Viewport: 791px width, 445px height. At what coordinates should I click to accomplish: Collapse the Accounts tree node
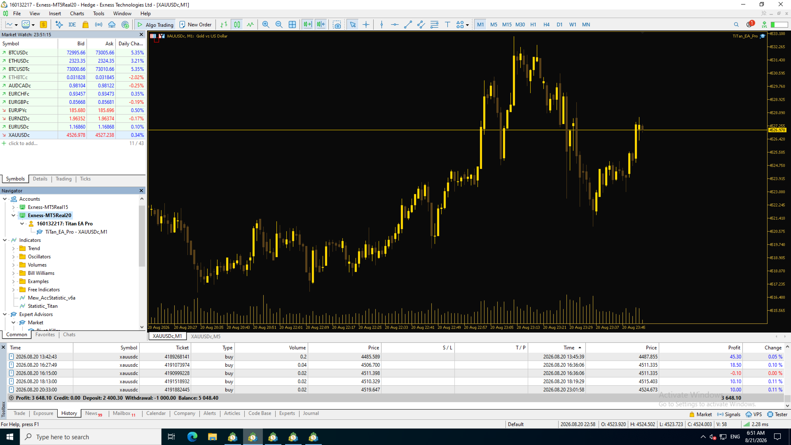[5, 199]
